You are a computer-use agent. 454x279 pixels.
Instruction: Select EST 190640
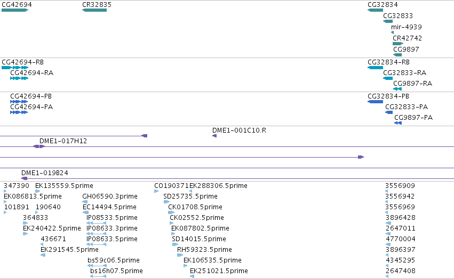(37, 212)
